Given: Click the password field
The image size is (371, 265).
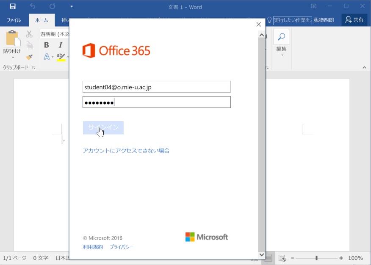Looking at the screenshot, I should 156,102.
